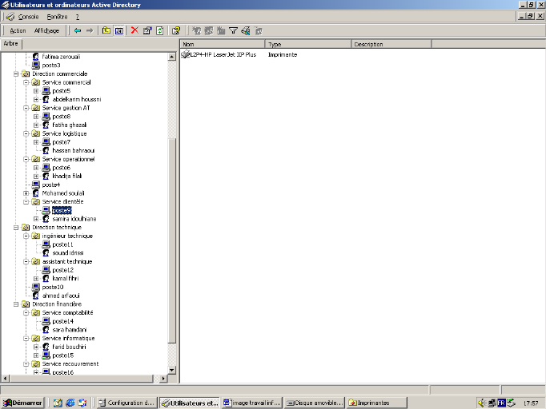546x409 pixels.
Task: Click the Properties icon in toolbar
Action: pyautogui.click(x=147, y=30)
